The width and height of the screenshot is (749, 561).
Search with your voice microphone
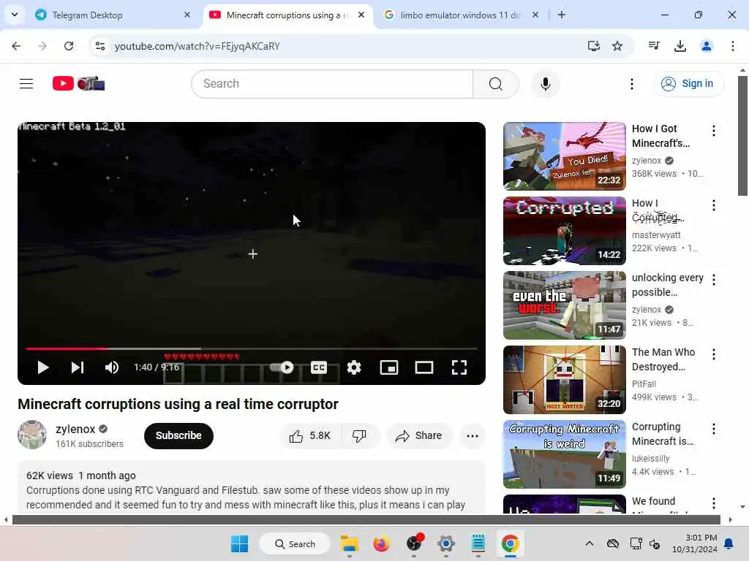pyautogui.click(x=546, y=84)
